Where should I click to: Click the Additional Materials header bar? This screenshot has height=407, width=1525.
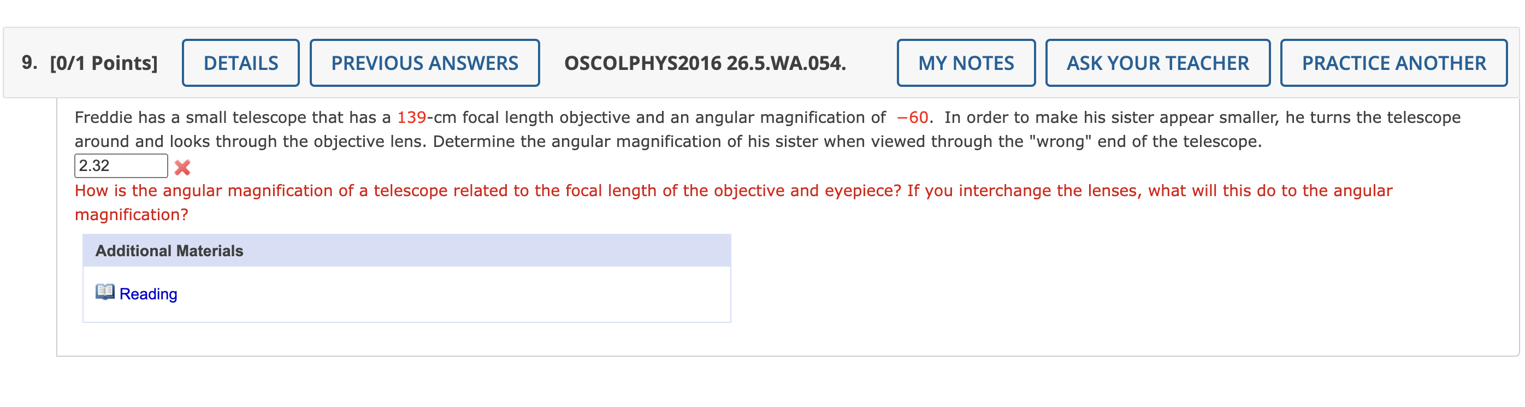click(x=407, y=250)
